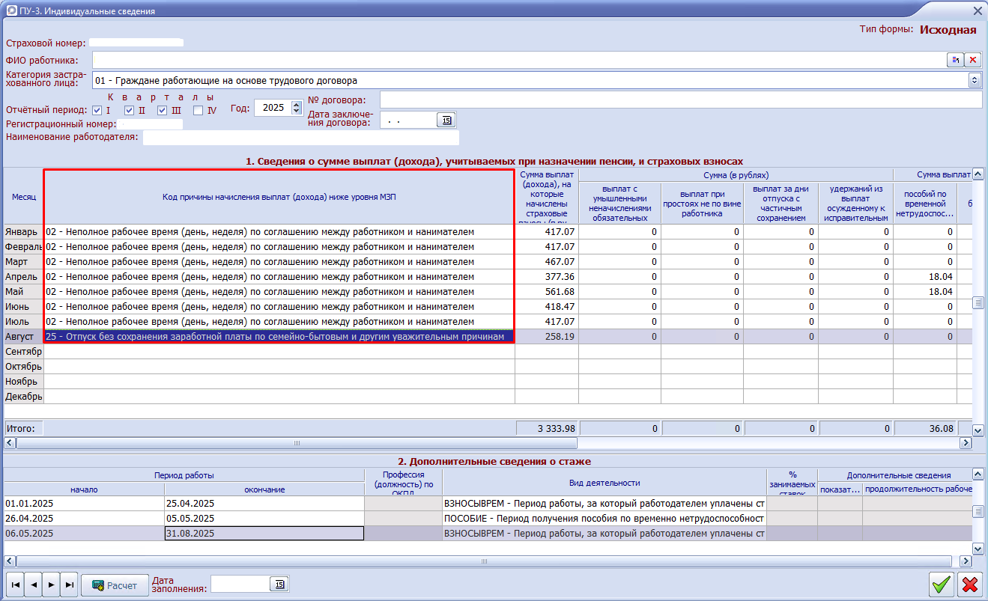Uncheck quarter III checkbox
988x601 pixels.
click(162, 111)
